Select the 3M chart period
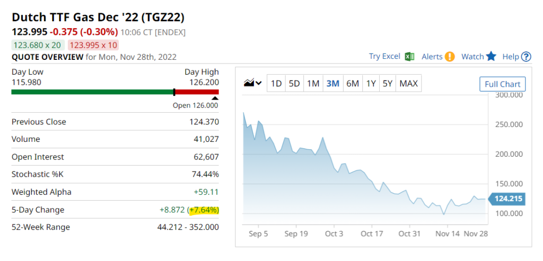Image resolution: width=543 pixels, height=261 pixels. [332, 83]
